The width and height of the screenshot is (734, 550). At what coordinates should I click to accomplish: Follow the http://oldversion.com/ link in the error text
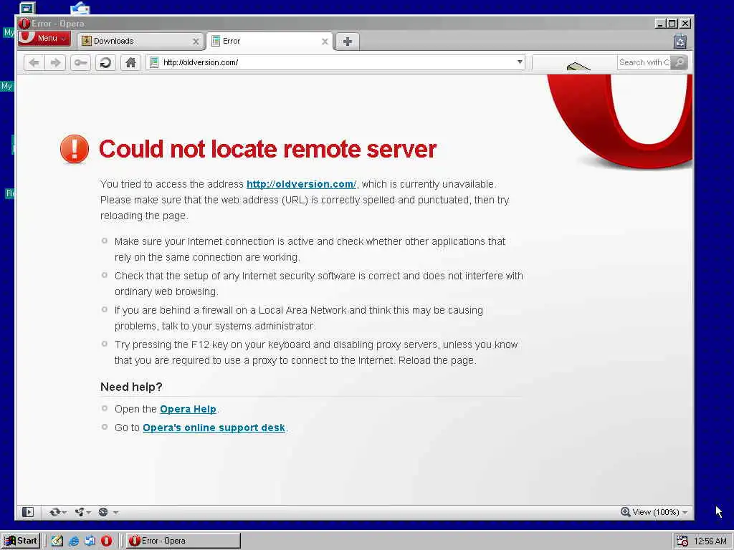coord(301,184)
